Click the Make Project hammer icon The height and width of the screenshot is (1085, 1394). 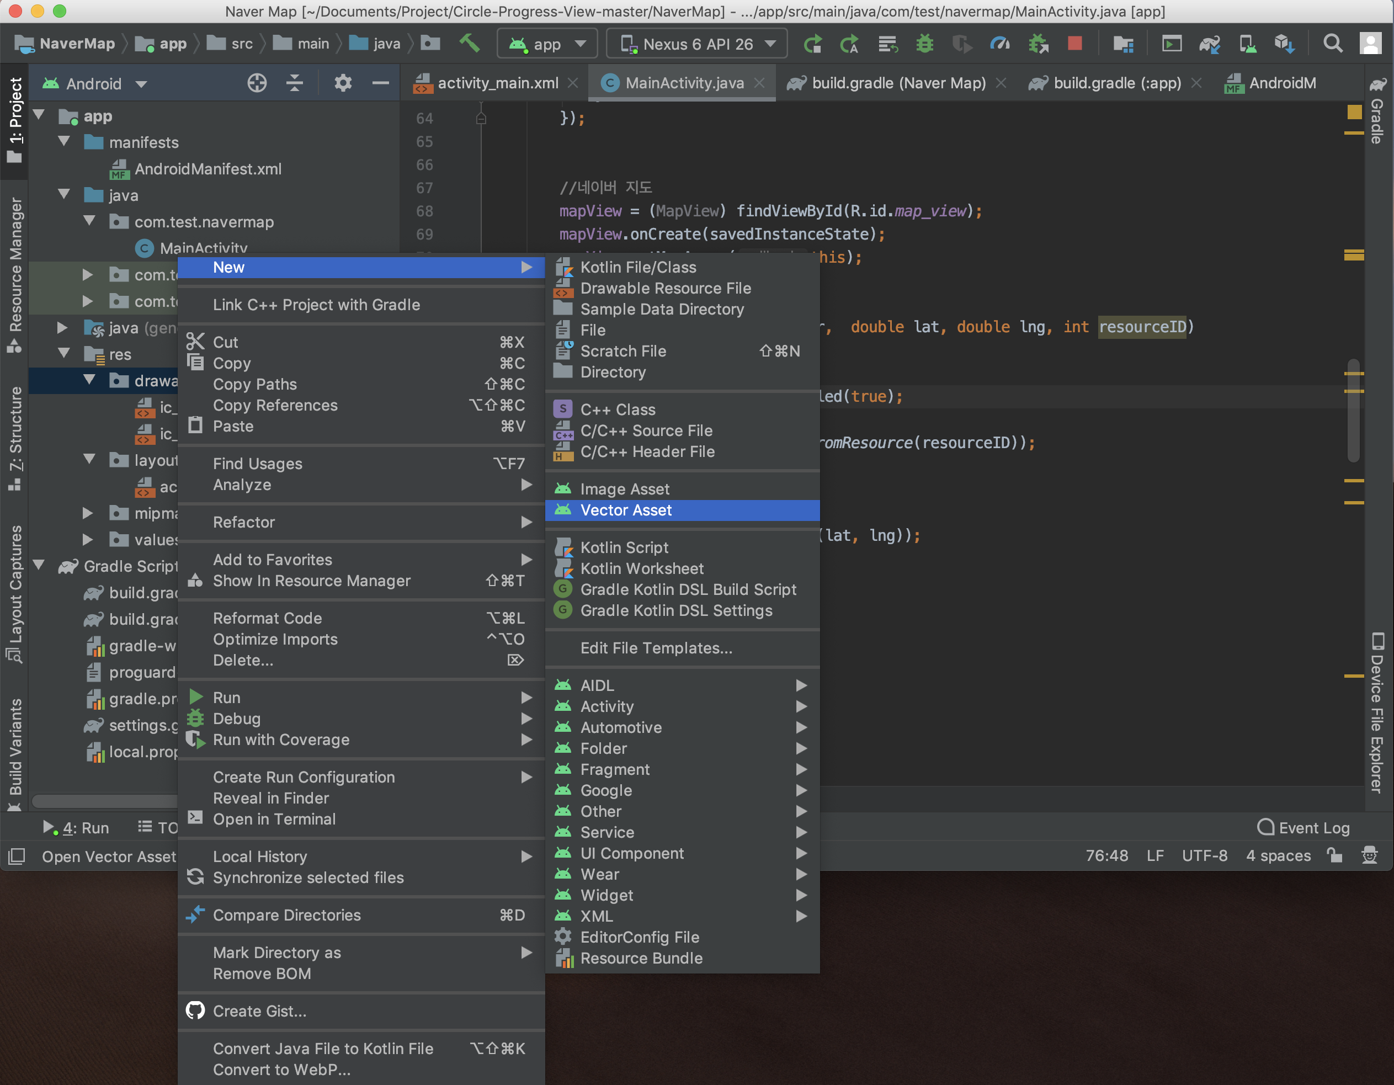(x=469, y=44)
